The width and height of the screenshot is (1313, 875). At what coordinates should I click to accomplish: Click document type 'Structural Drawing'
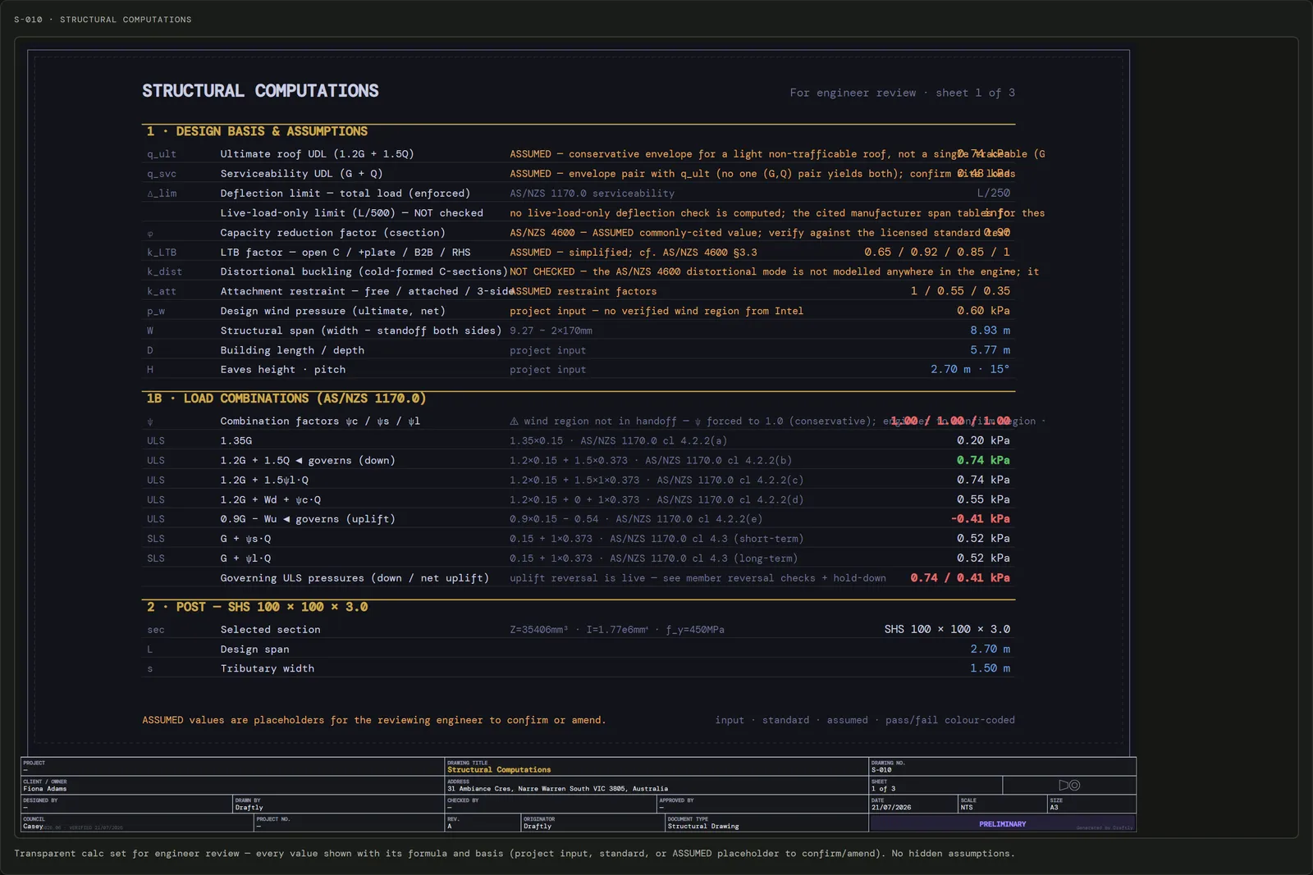tap(703, 827)
